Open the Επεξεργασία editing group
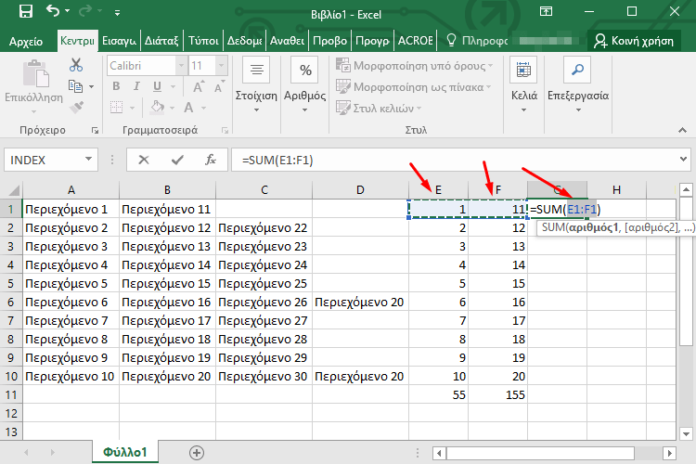696x464 pixels. (x=578, y=85)
